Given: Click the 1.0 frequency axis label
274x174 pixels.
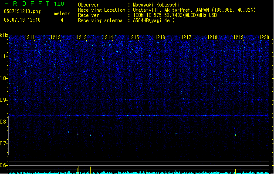Looking at the screenshot, I should [4, 78].
